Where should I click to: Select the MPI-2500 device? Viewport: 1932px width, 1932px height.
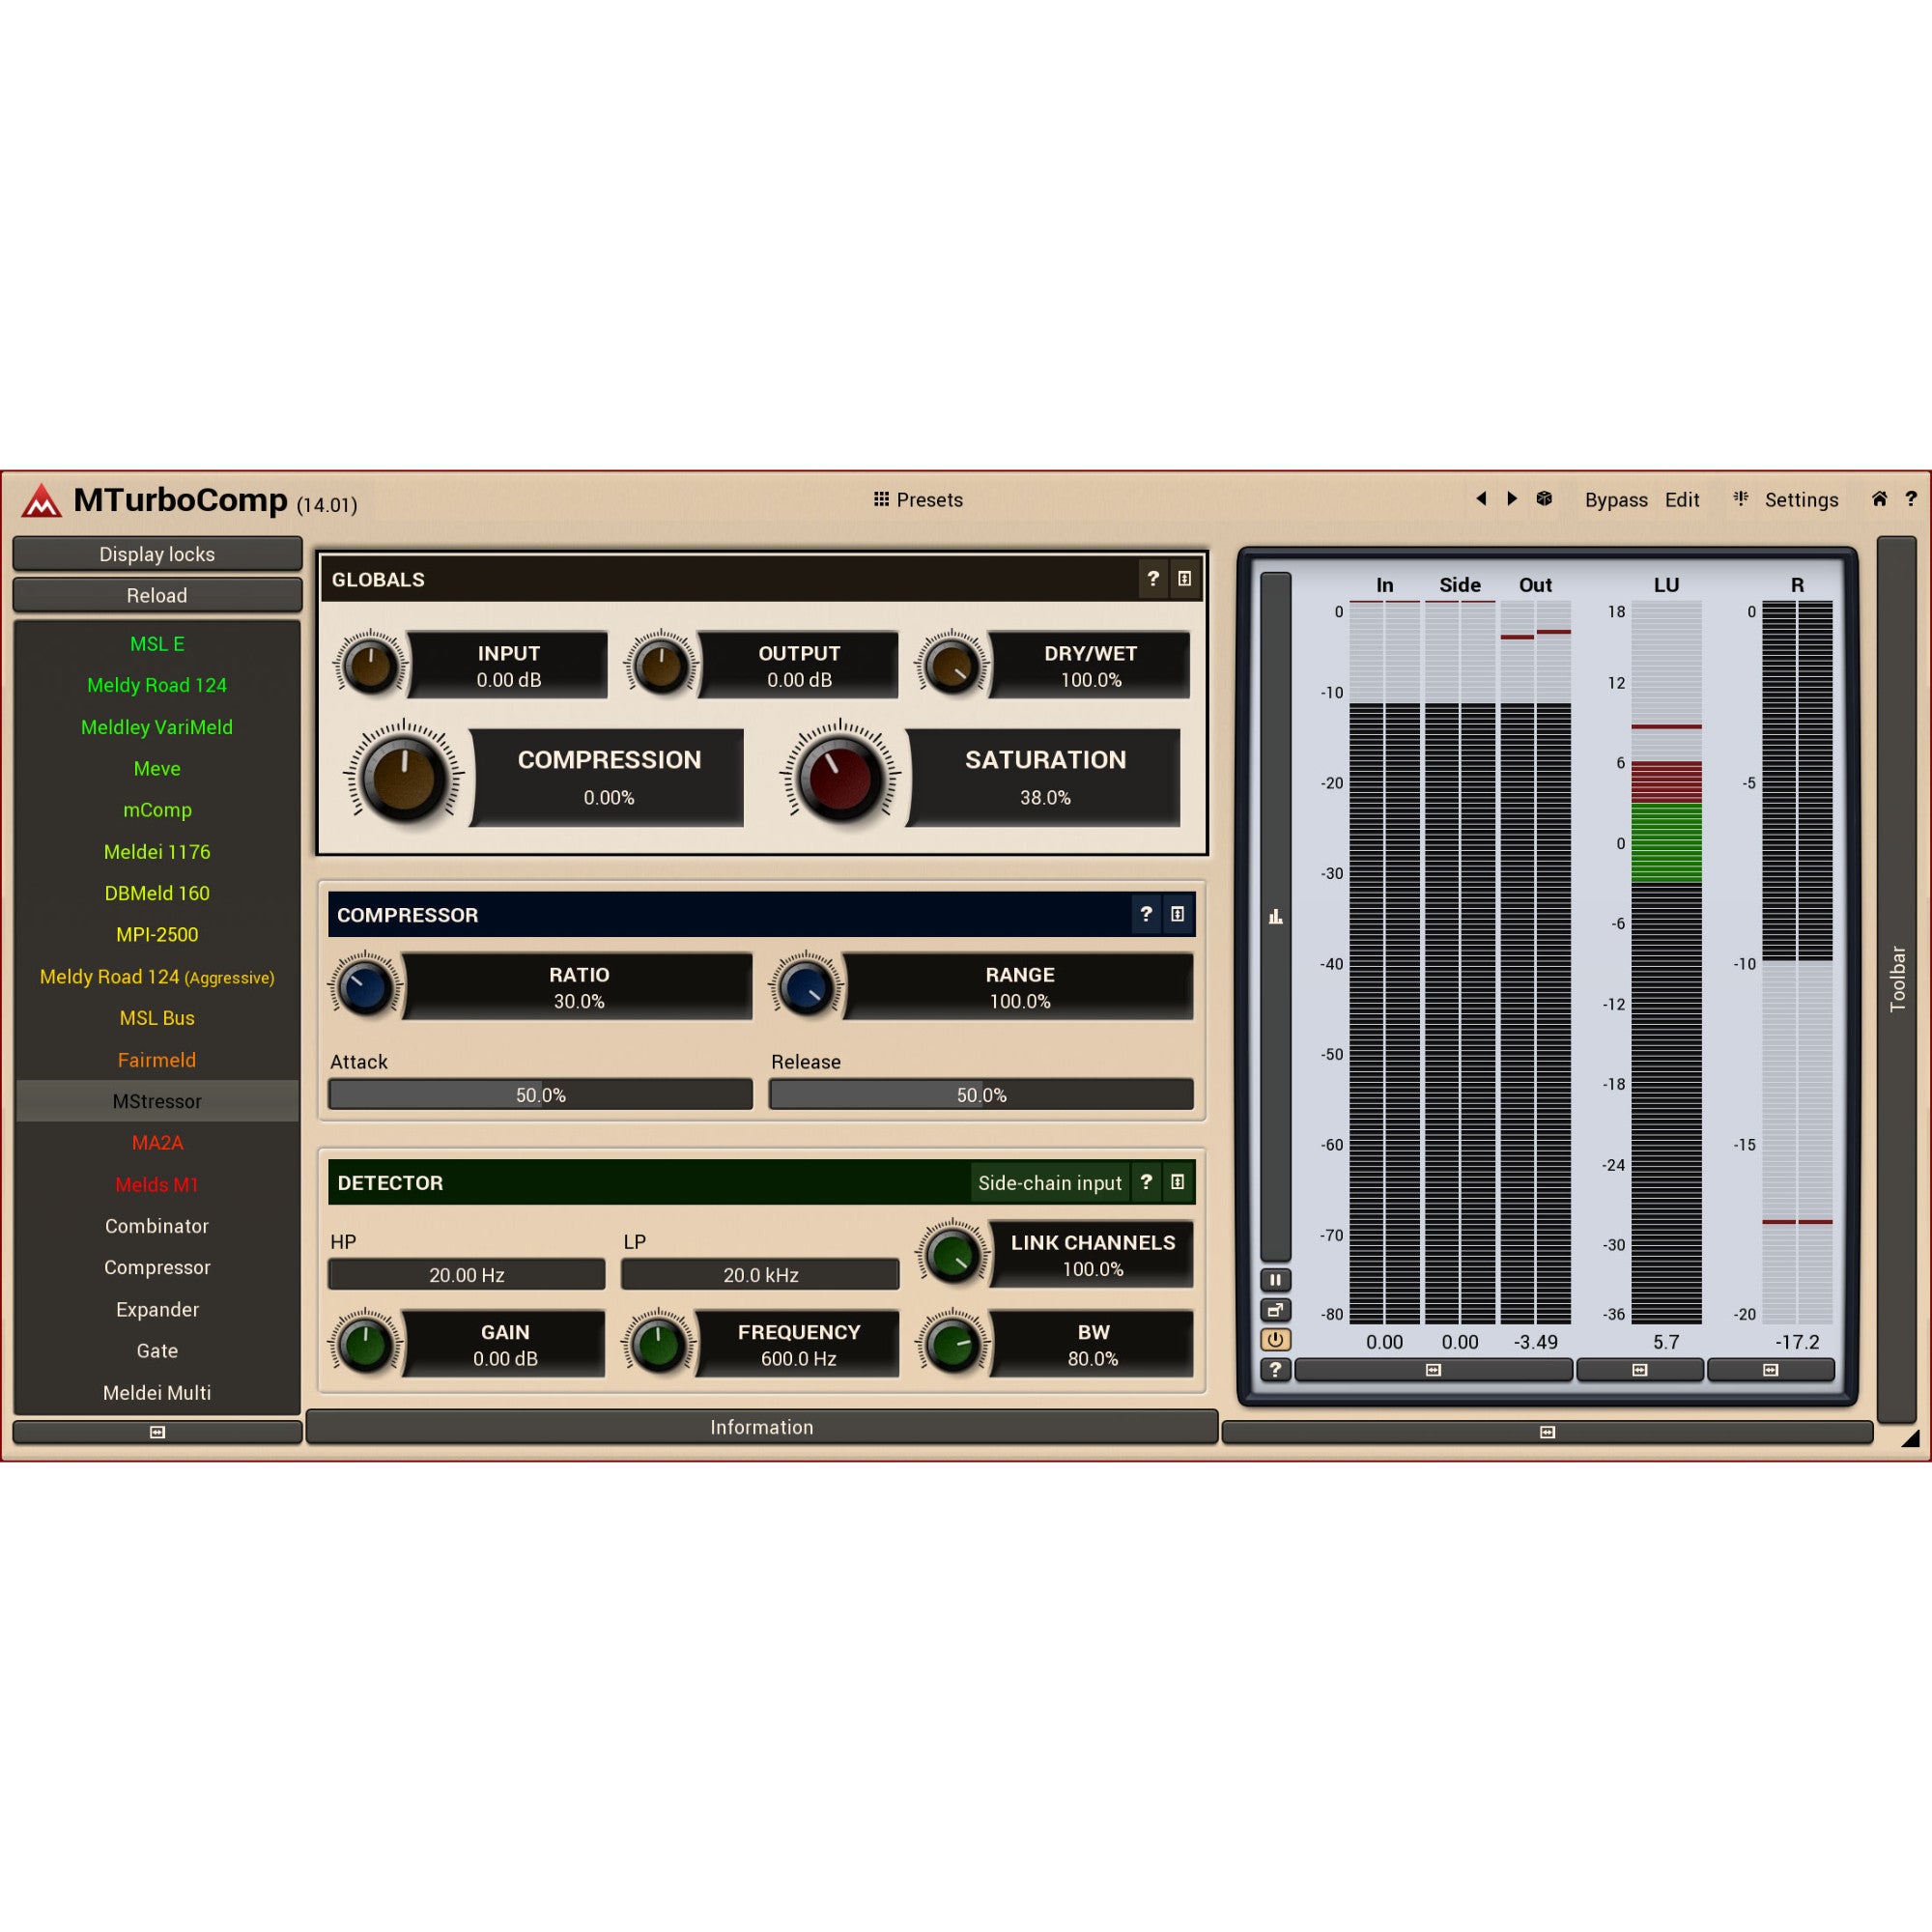point(157,935)
